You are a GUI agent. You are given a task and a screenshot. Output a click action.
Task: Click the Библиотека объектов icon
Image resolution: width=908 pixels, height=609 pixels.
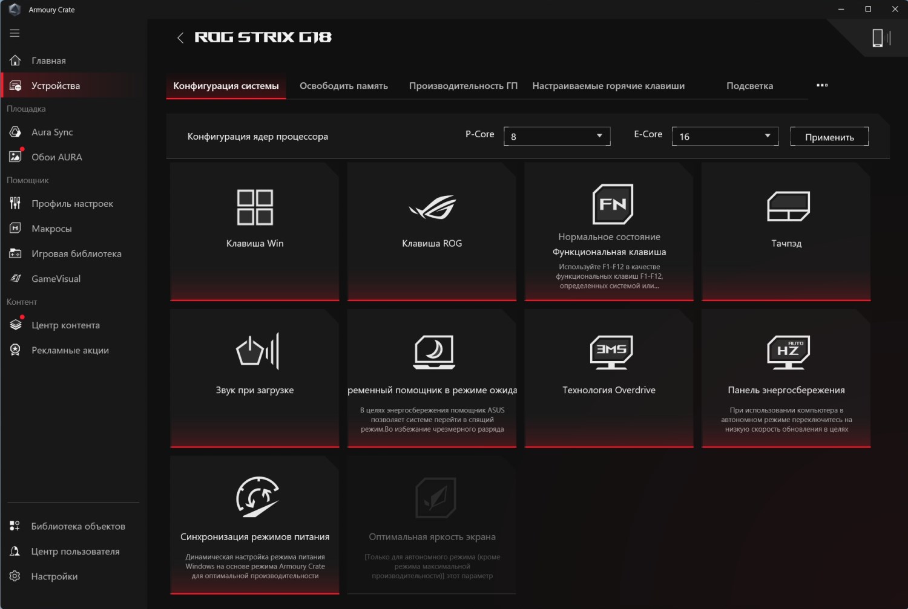[x=15, y=526]
